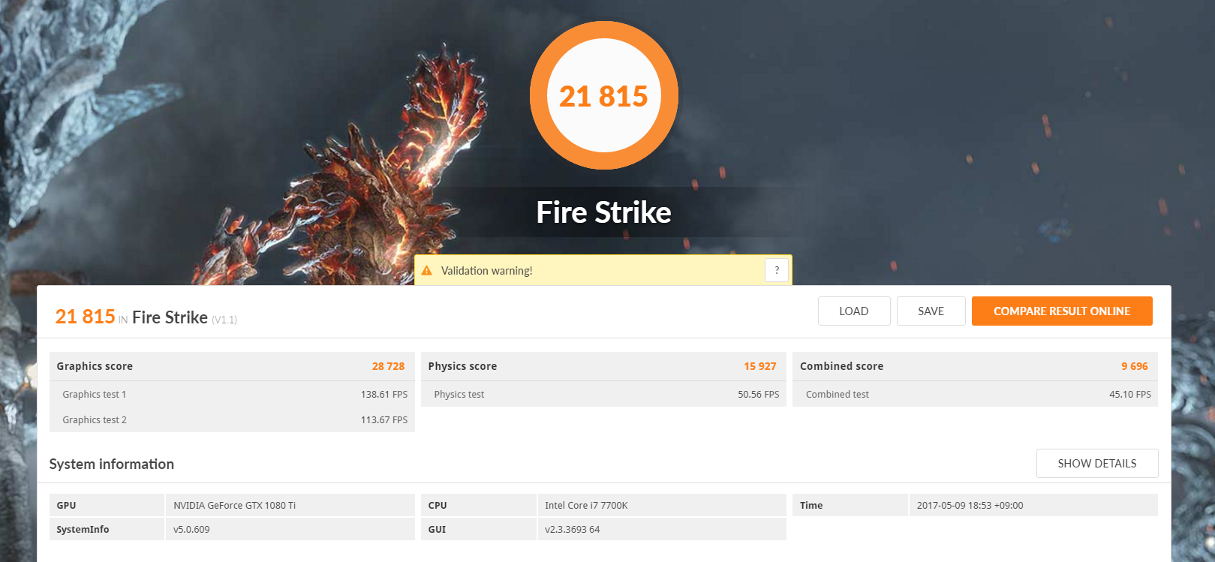Click the GUI label cell
This screenshot has height=562, width=1215.
479,529
